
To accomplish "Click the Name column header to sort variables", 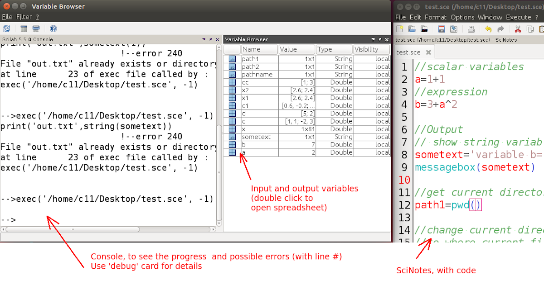I will [259, 49].
